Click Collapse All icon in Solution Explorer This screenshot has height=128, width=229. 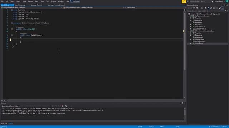coord(211,8)
